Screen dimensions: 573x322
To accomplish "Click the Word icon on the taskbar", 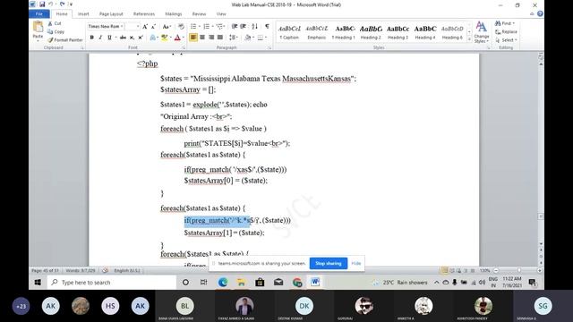I will [315, 282].
